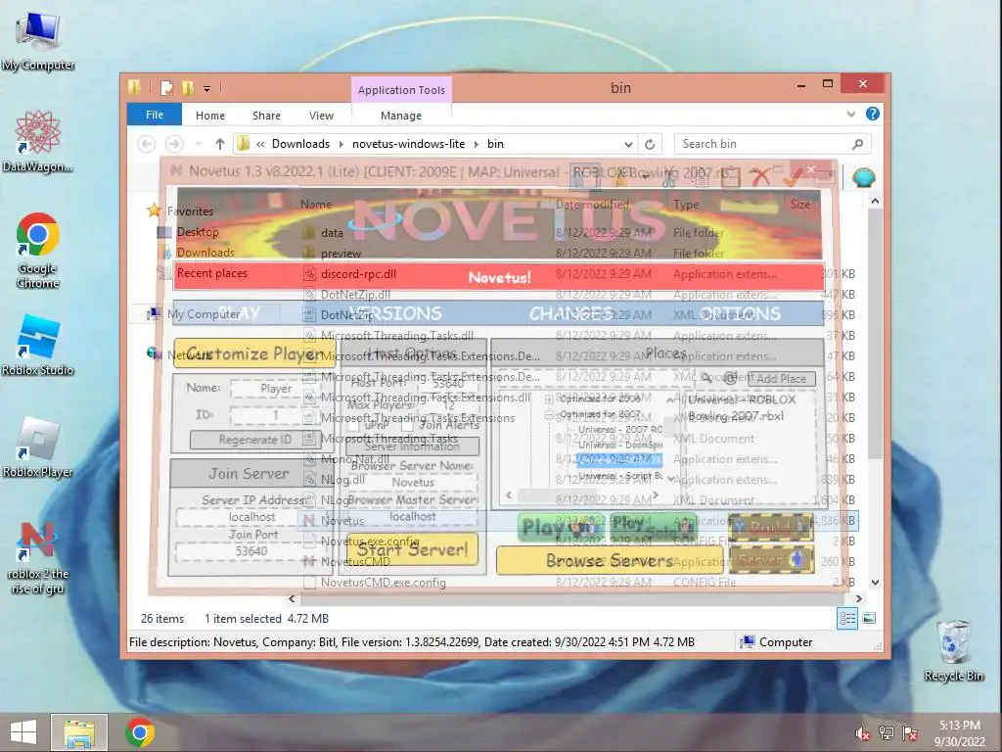Screen dimensions: 1002x752
Task: Click the Add Place button
Action: 781,379
